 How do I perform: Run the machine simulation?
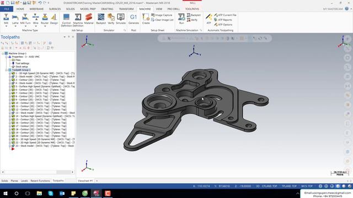click(181, 19)
